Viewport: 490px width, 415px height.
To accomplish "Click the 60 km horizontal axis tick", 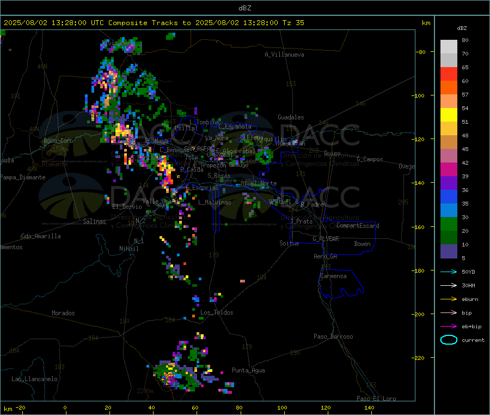I will pos(195,408).
